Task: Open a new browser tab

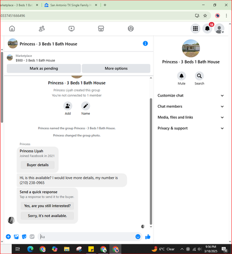Action: pos(105,5)
